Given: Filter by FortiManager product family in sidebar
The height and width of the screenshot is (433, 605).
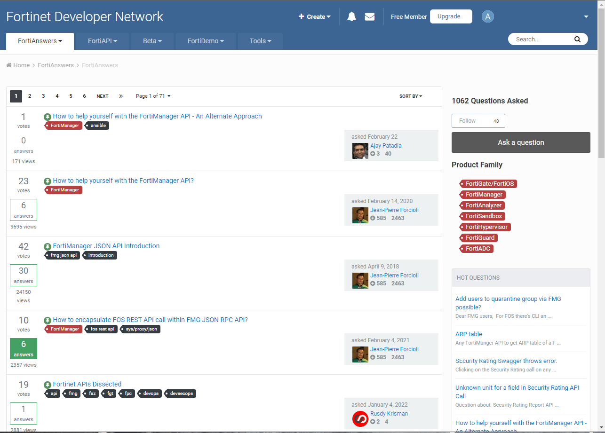Looking at the screenshot, I should [x=483, y=195].
